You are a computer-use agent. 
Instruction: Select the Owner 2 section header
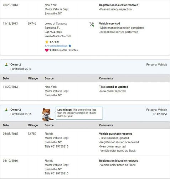(x=85, y=67)
